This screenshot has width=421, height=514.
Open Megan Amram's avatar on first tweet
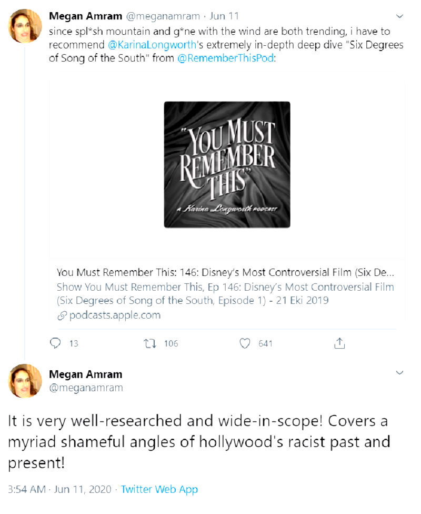(25, 25)
